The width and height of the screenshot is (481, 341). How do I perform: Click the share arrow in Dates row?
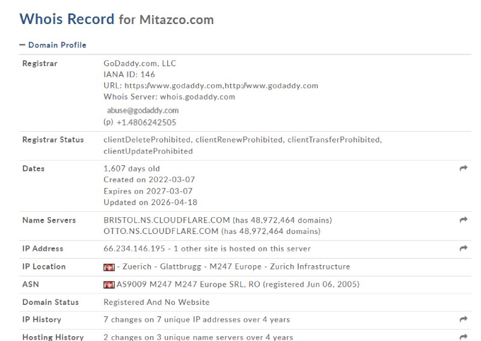(464, 168)
